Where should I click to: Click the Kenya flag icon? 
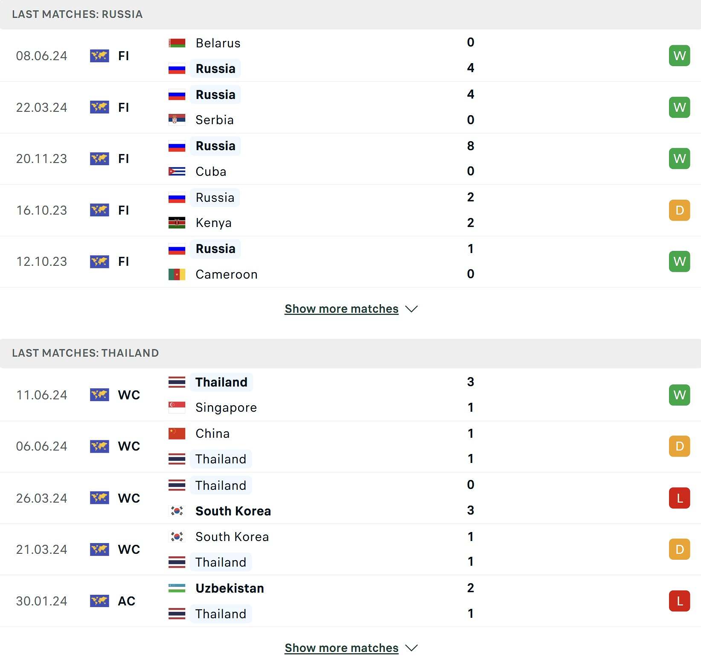[177, 223]
